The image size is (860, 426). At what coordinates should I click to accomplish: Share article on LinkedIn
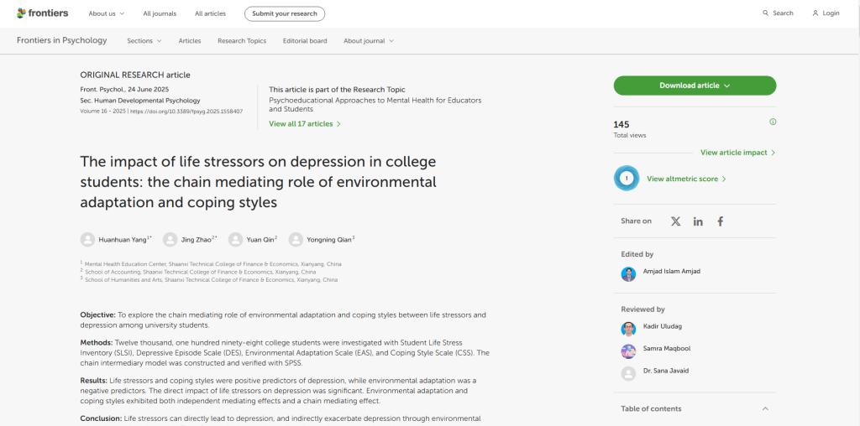click(698, 221)
